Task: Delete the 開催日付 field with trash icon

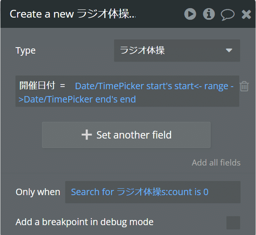Action: point(244,86)
